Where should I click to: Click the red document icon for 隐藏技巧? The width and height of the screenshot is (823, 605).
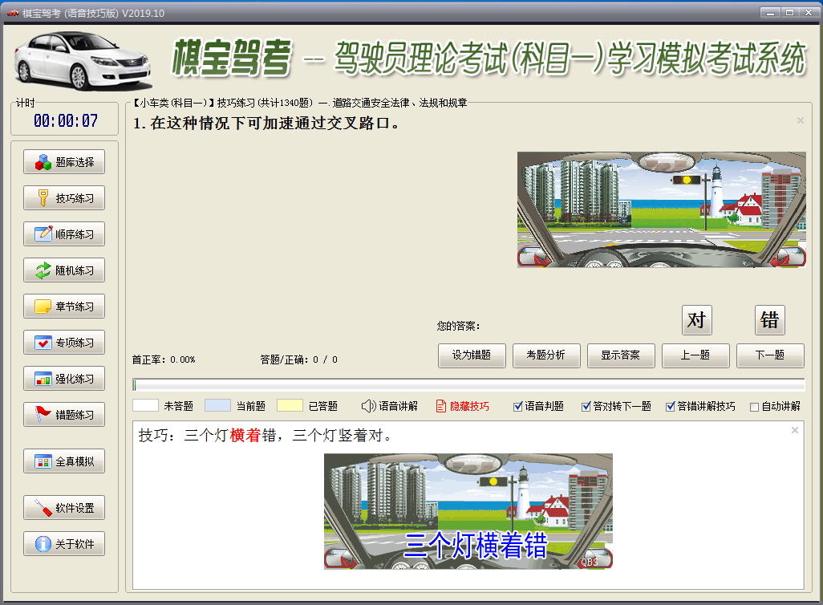441,406
